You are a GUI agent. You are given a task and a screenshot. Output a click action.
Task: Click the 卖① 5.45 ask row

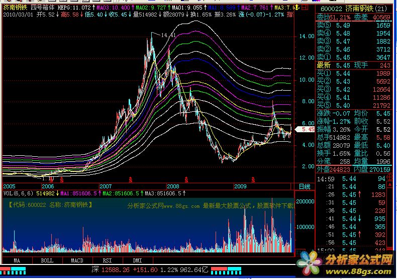tap(354, 57)
